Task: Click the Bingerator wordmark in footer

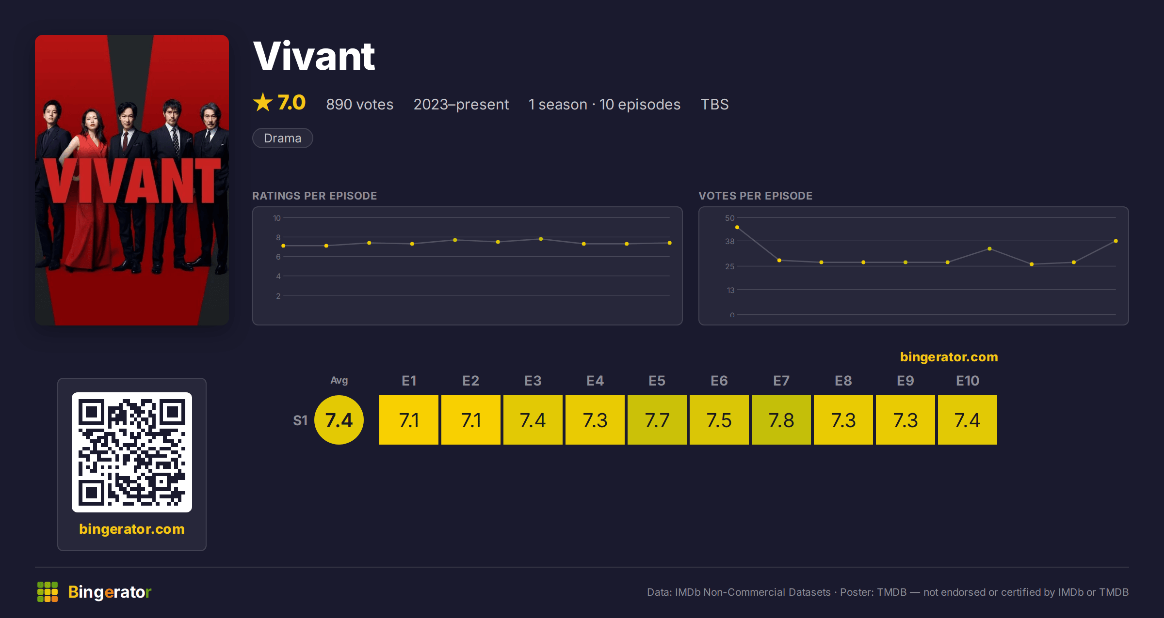Action: (110, 592)
